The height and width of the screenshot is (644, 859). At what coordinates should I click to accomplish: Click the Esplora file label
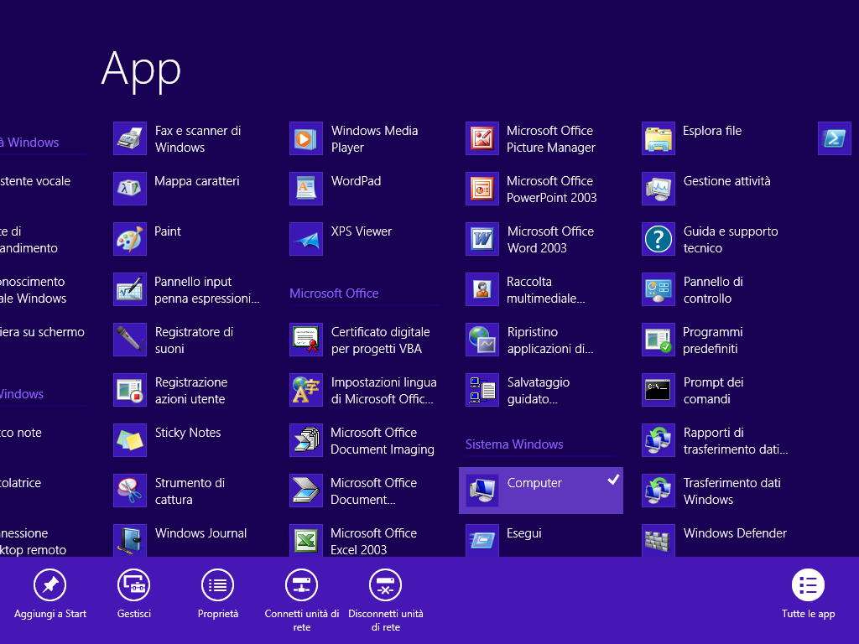712,131
